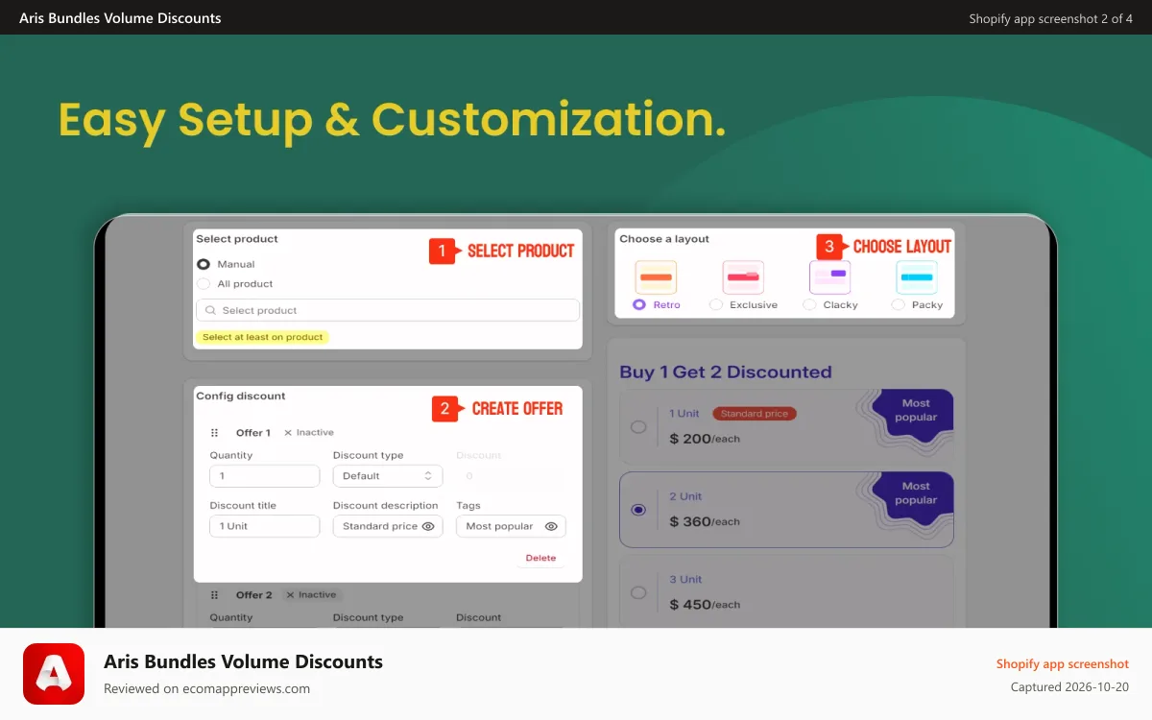The width and height of the screenshot is (1152, 720).
Task: Toggle eye icon in Discount description field
Action: pos(428,526)
